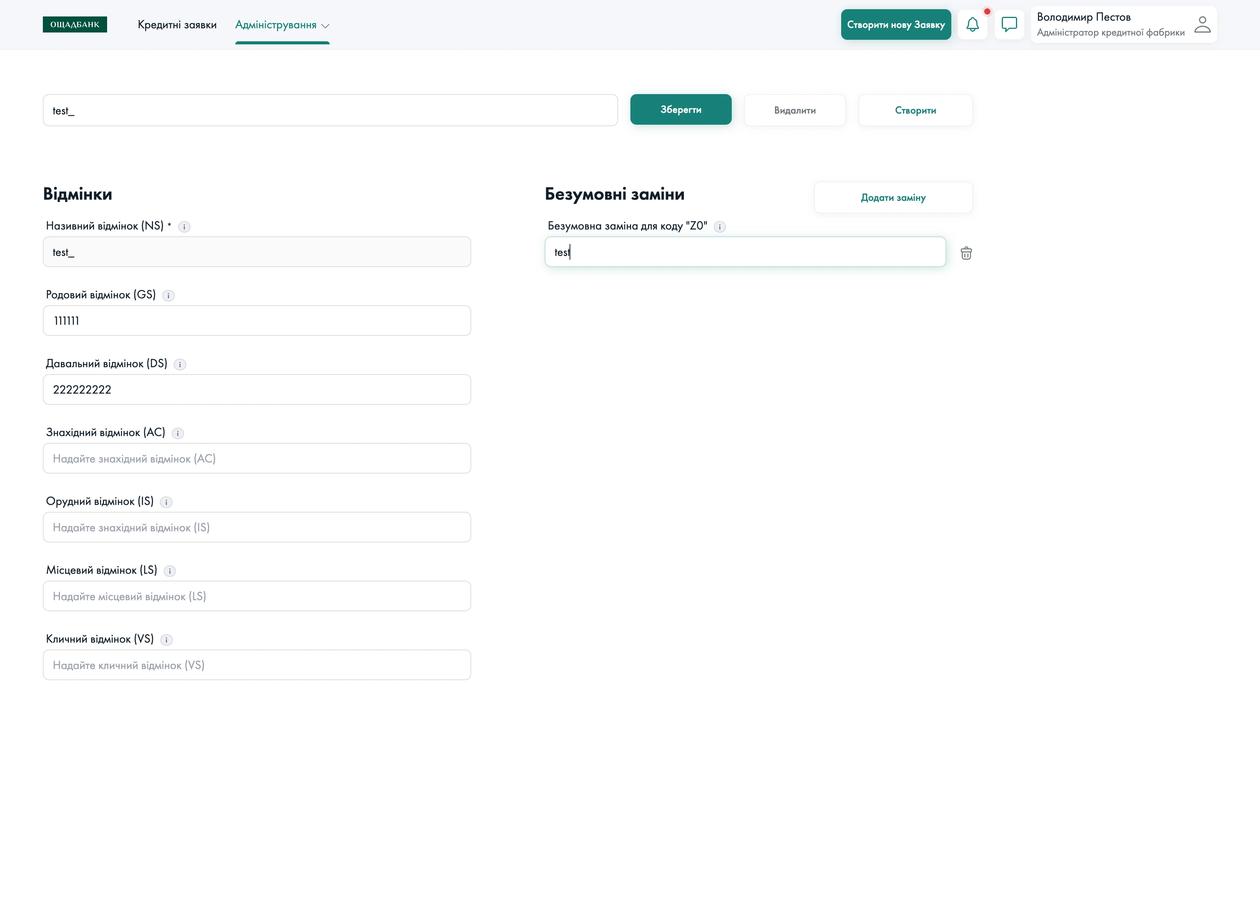
Task: Show info for Називний відмінок (NS)
Action: [x=184, y=227]
